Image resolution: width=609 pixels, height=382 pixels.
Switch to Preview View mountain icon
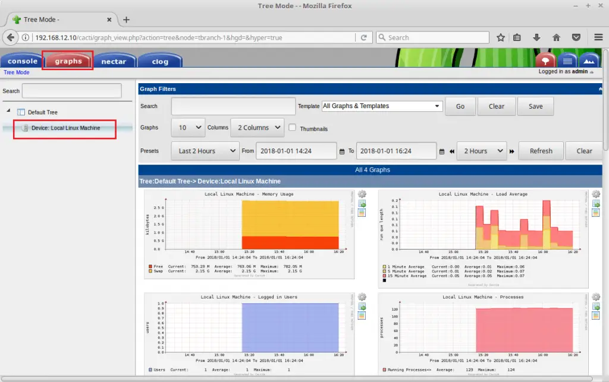tap(589, 61)
